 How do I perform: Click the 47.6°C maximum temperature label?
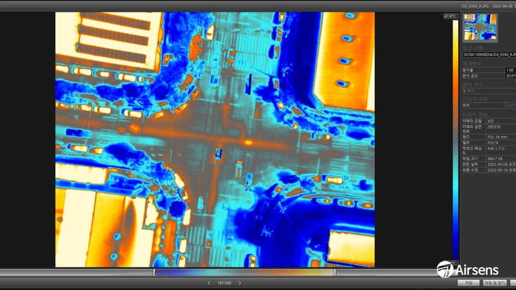point(449,16)
